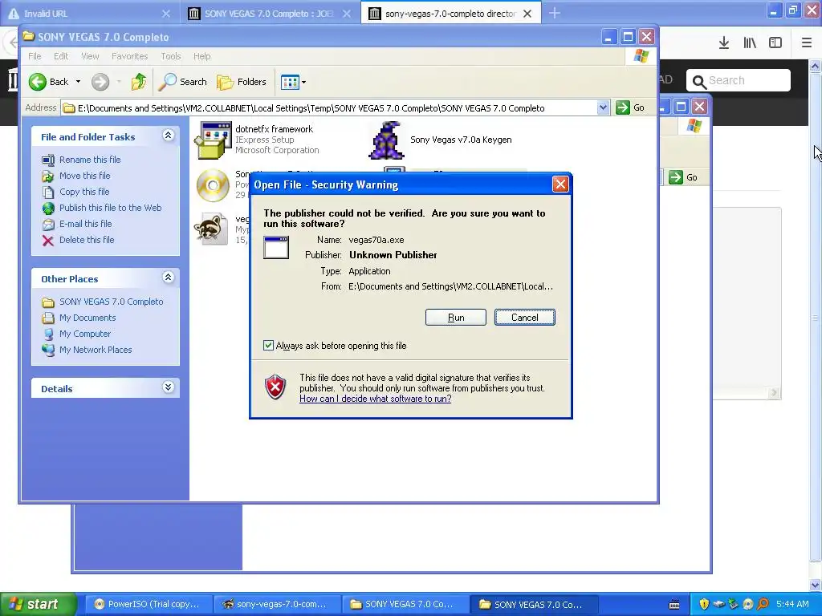Collapse the File and Folder Tasks panel
The height and width of the screenshot is (616, 822).
tap(168, 135)
